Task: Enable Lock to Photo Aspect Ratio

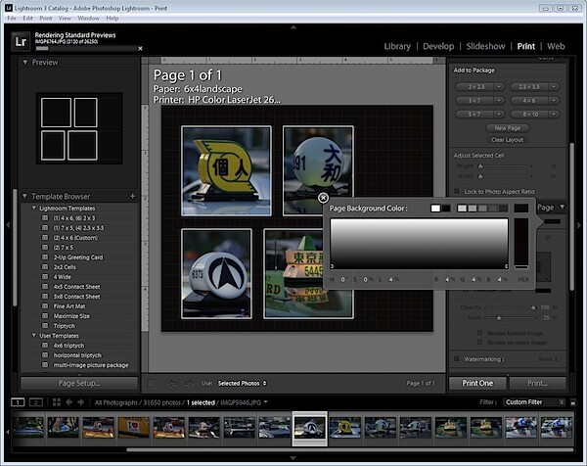Action: point(456,192)
